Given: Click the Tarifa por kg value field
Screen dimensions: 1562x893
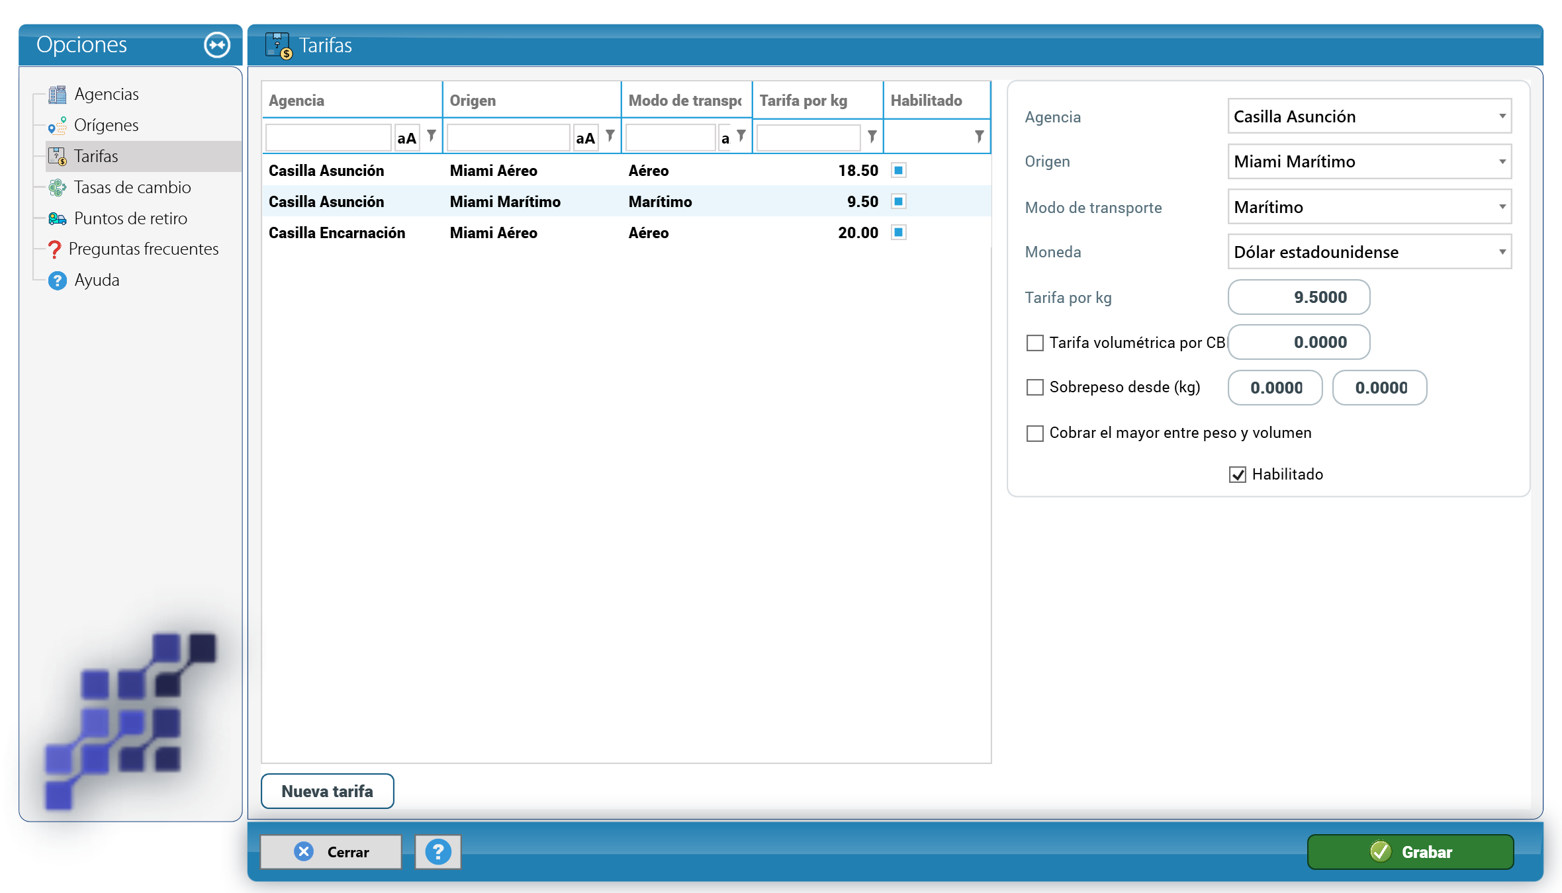Looking at the screenshot, I should [x=1299, y=297].
